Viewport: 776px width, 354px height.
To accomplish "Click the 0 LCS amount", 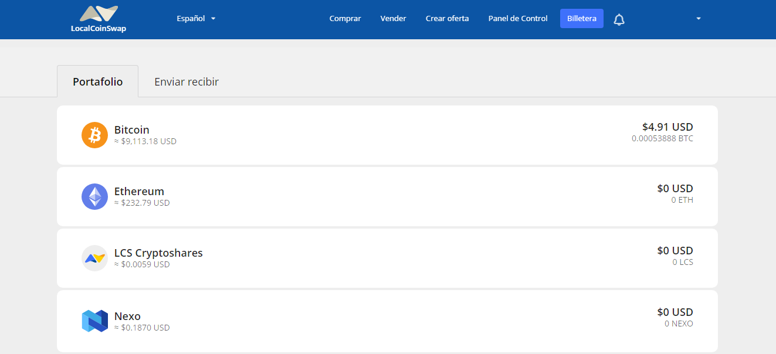I will pos(683,262).
